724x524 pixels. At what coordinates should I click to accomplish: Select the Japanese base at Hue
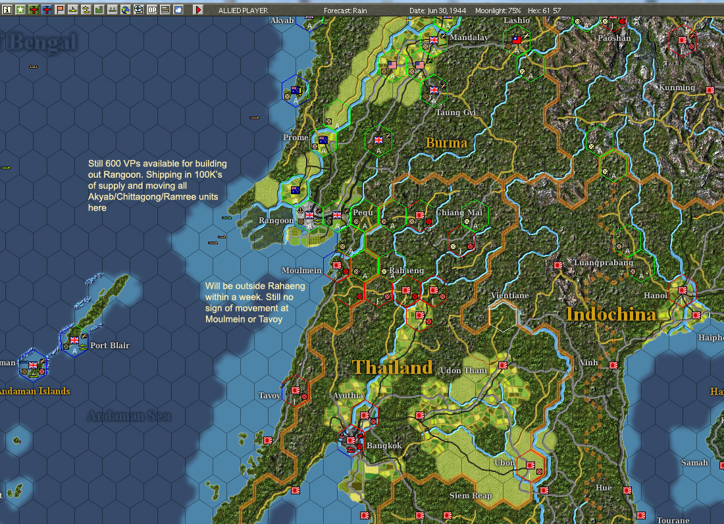coord(627,490)
